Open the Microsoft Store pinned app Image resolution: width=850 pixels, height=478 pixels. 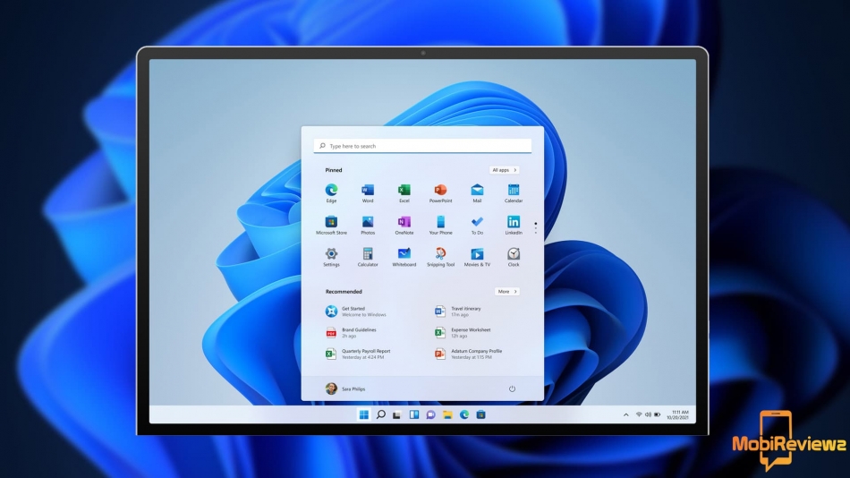click(331, 222)
